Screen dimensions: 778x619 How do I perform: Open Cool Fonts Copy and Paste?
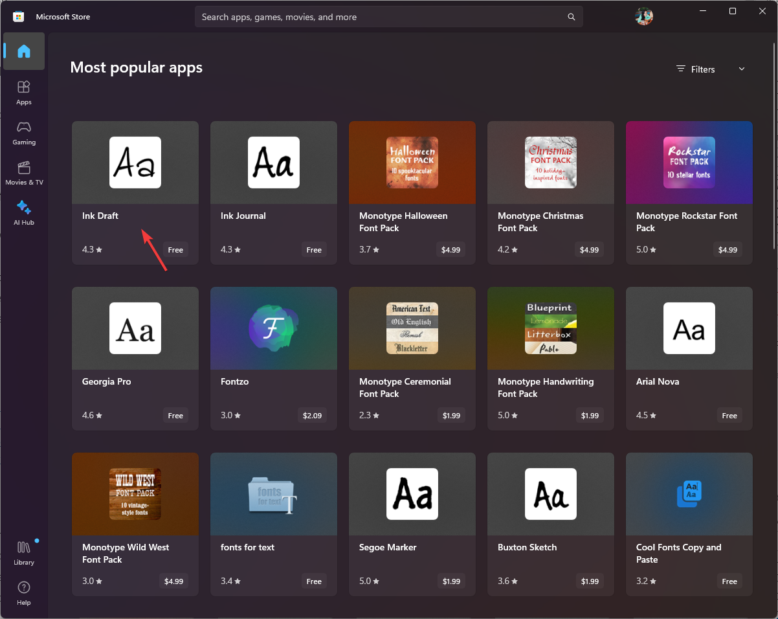(x=689, y=524)
